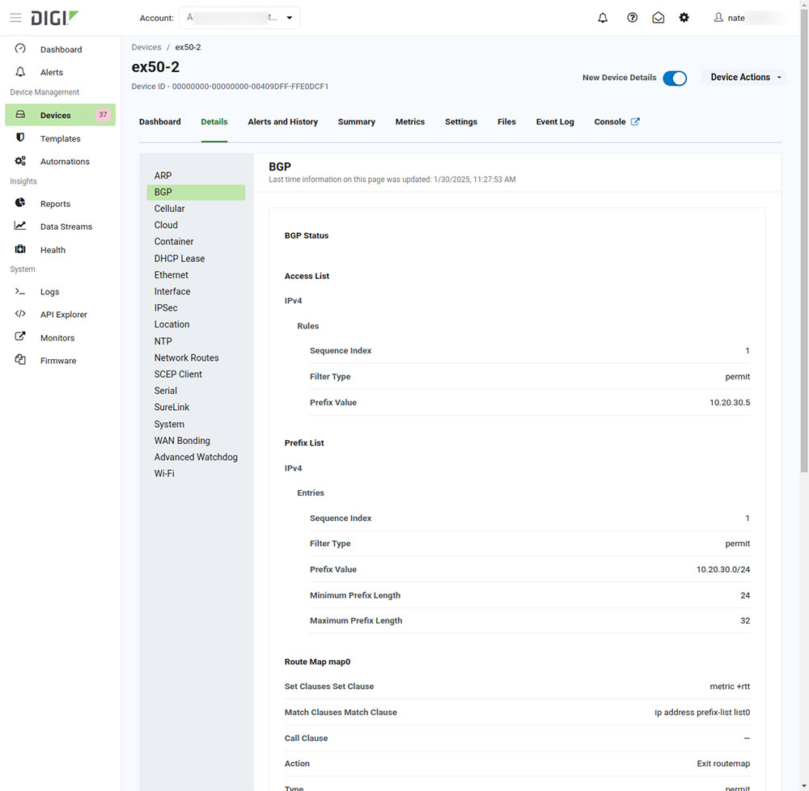Open the Device Actions dropdown
This screenshot has height=791, width=809.
(743, 77)
